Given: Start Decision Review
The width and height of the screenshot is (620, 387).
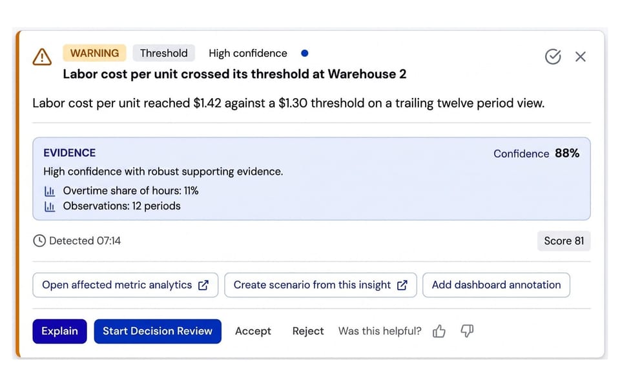Looking at the screenshot, I should pos(158,332).
